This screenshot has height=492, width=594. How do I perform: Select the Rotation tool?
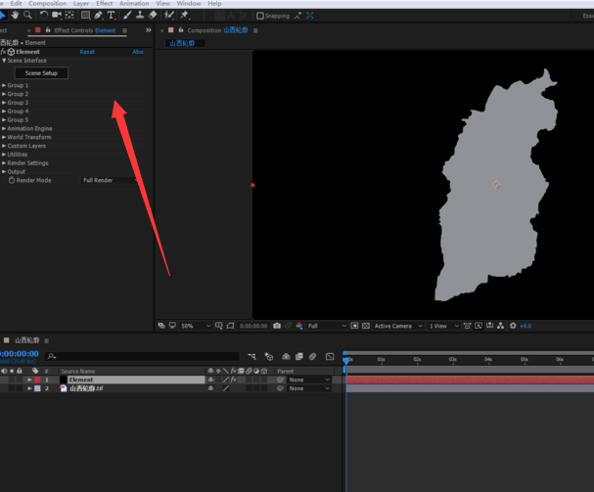[x=44, y=15]
